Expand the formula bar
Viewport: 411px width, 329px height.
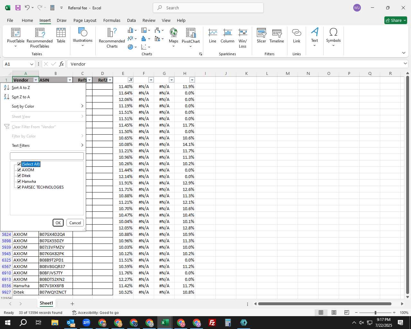tap(405, 64)
